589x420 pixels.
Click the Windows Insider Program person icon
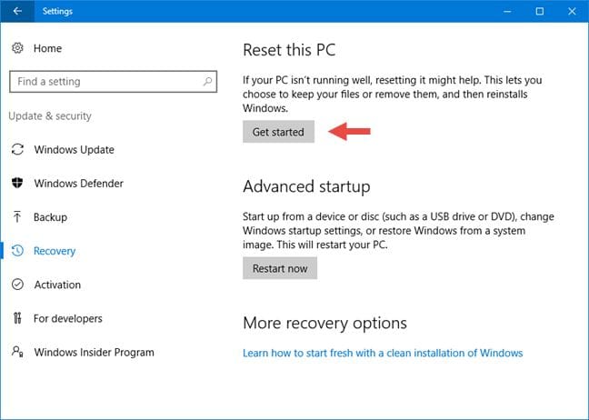[x=17, y=352]
